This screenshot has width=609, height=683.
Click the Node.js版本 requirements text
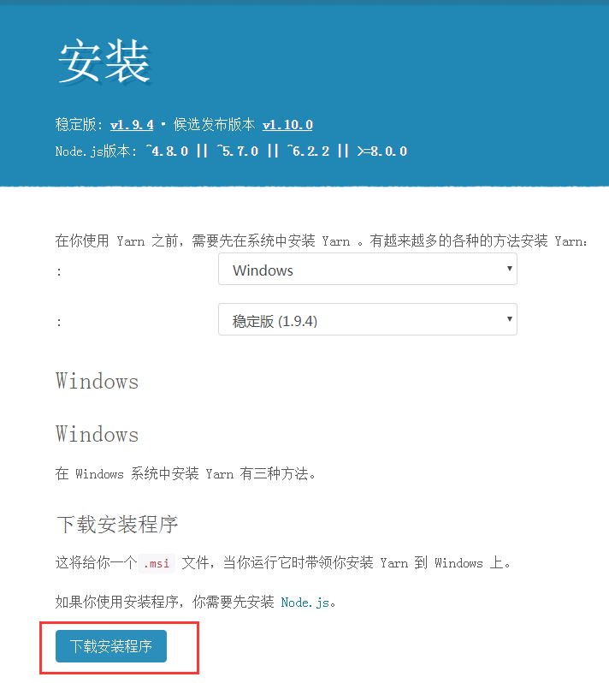(231, 151)
